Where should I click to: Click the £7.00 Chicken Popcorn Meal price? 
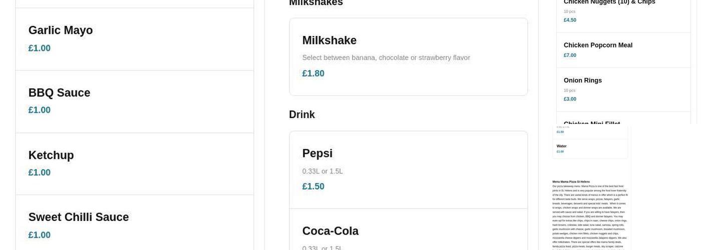click(x=570, y=55)
